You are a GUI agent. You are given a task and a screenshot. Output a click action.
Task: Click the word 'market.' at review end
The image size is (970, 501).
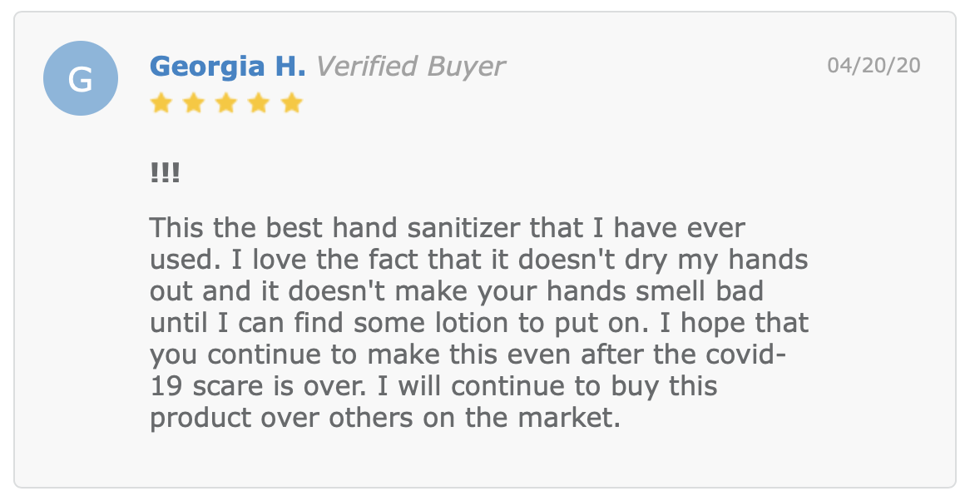tap(569, 418)
